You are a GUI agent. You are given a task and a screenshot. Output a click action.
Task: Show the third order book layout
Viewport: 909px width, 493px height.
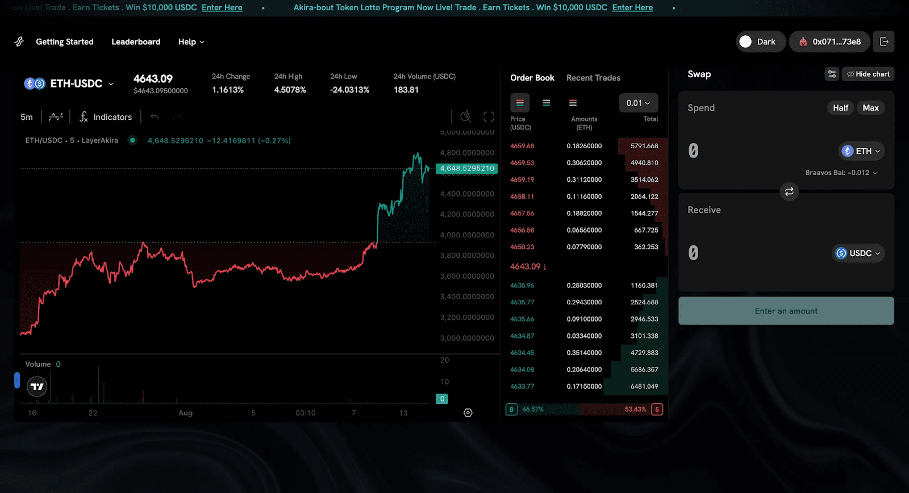[573, 103]
